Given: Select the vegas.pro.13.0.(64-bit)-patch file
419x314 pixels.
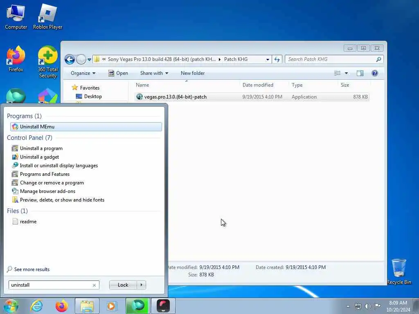Looking at the screenshot, I should click(252, 96).
